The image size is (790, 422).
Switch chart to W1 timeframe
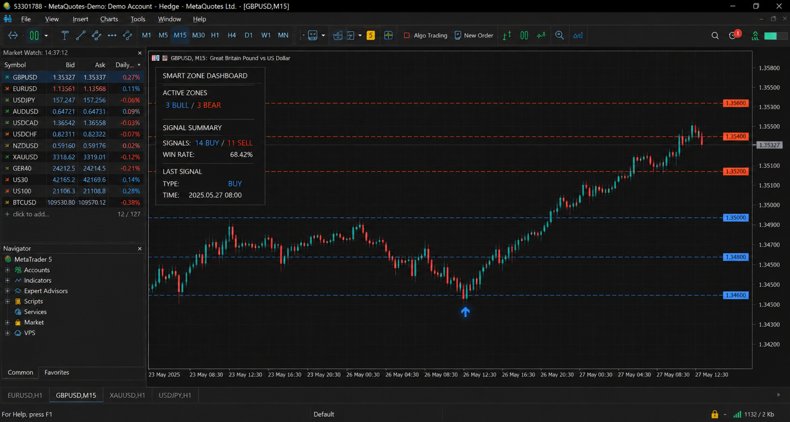tap(266, 35)
